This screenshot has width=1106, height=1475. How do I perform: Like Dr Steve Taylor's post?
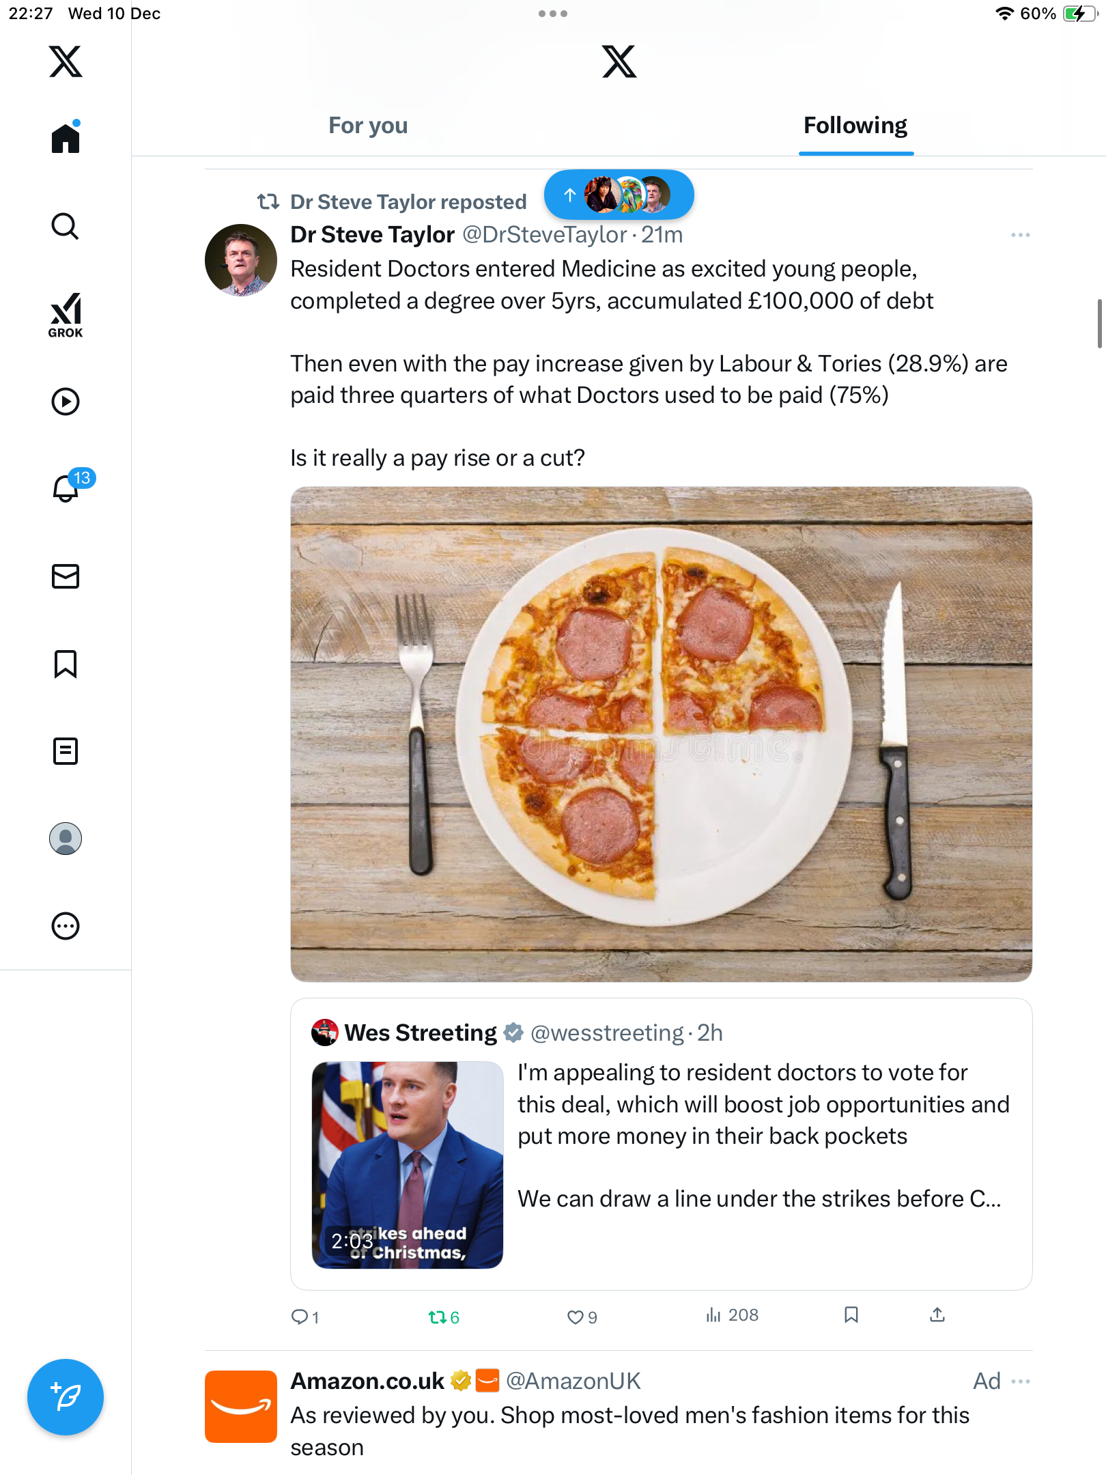(x=576, y=1317)
